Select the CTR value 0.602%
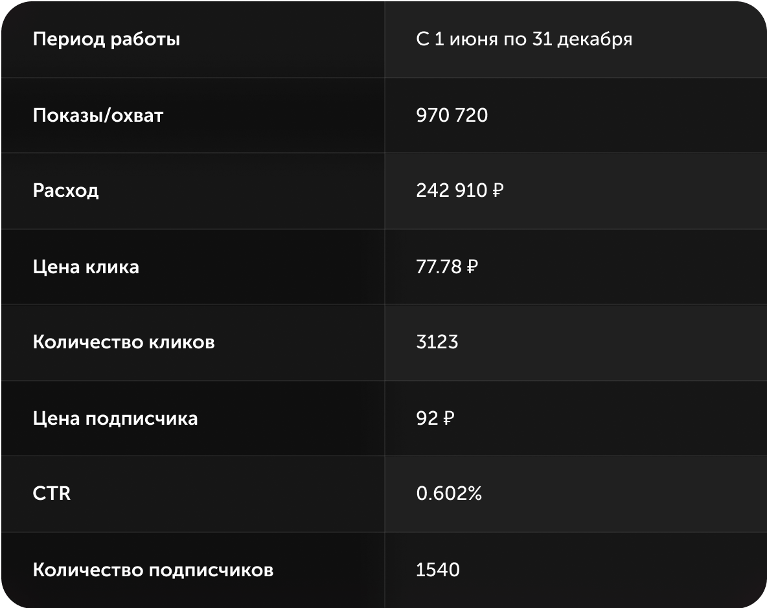 (448, 493)
